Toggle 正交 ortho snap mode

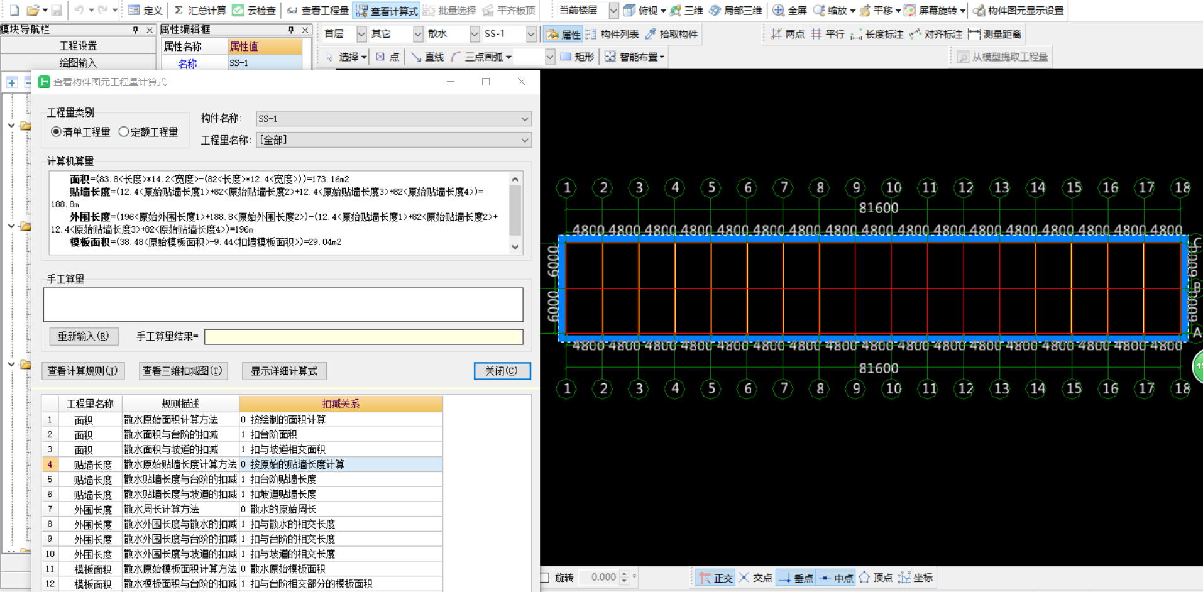[716, 578]
